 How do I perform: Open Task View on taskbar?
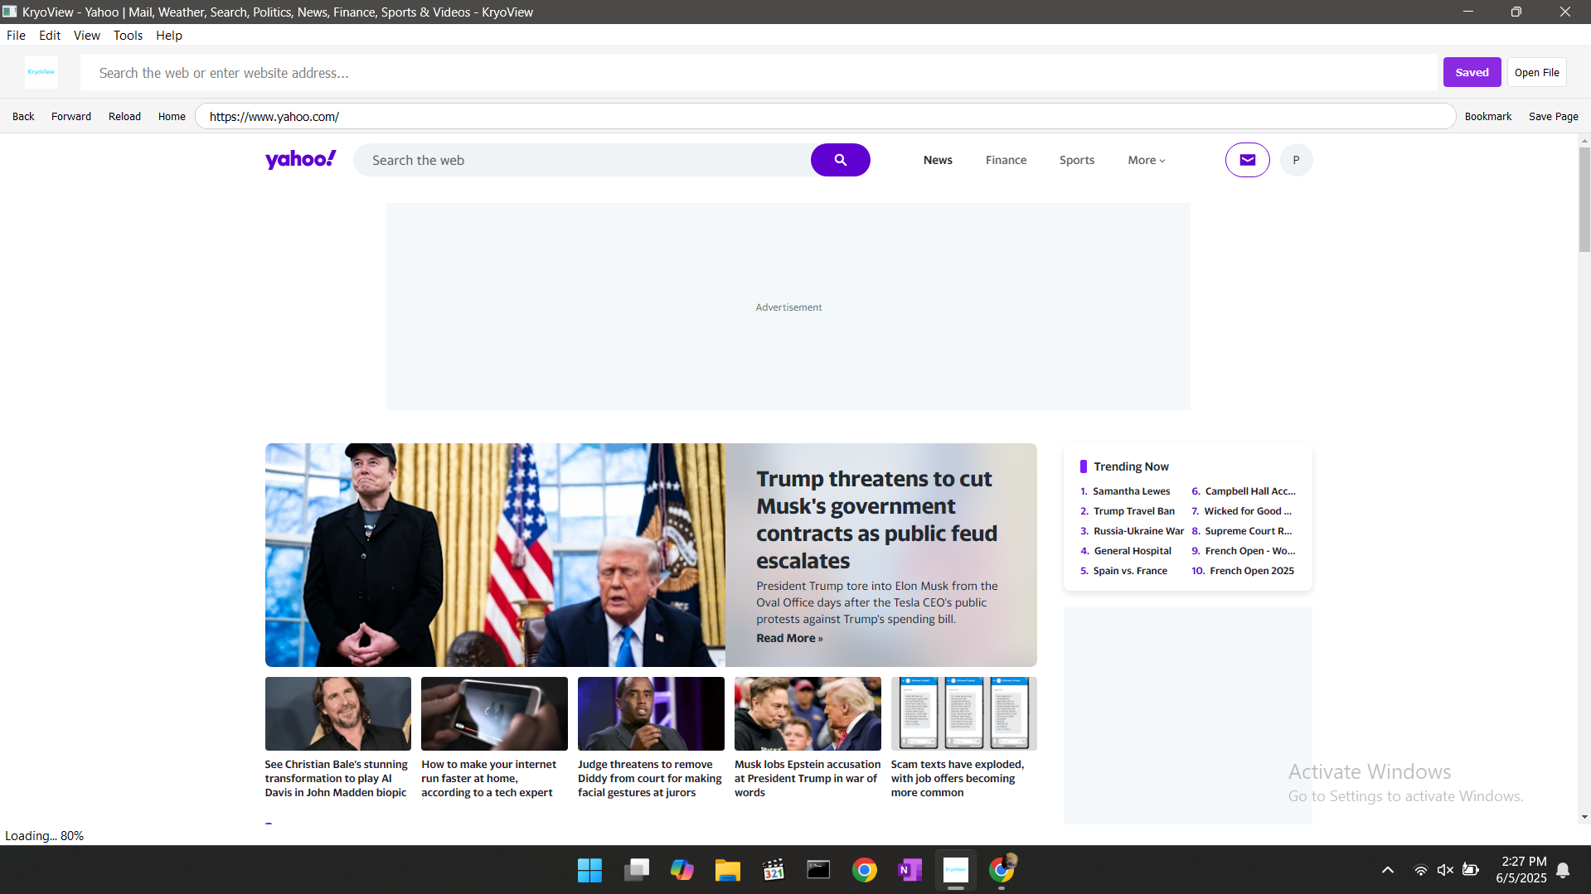(x=636, y=870)
